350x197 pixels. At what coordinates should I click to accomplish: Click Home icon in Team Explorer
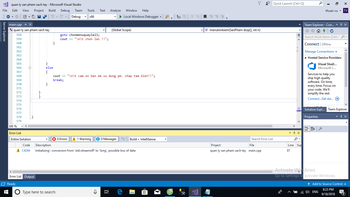[318, 31]
